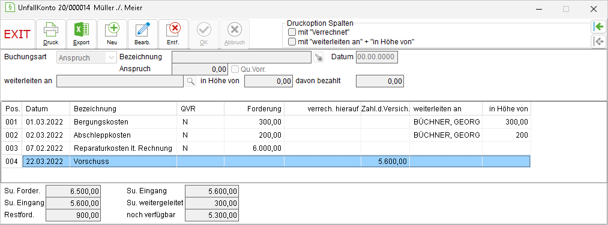This screenshot has width=608, height=225.
Task: Click the Datum column header in table
Action: click(46, 109)
